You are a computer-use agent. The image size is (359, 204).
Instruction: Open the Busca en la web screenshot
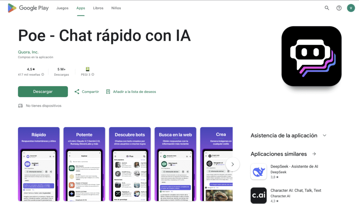tap(175, 164)
